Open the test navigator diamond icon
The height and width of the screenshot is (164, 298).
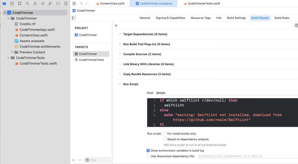(43, 4)
